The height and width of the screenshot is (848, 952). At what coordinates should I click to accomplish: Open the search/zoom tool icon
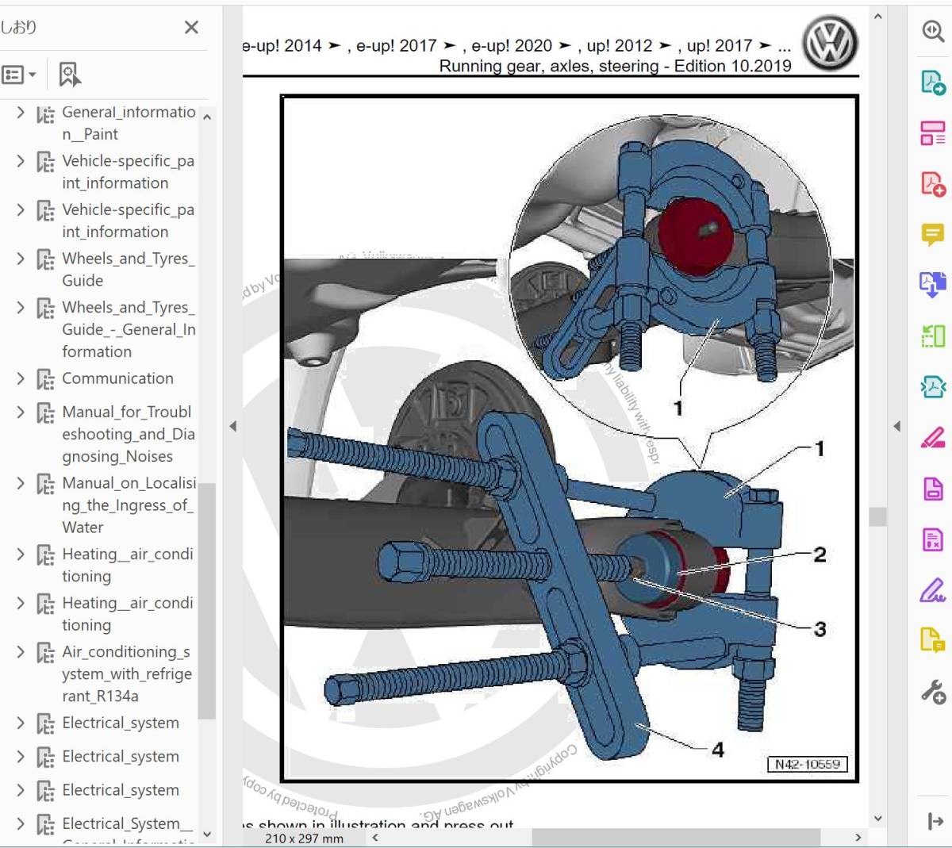point(933,31)
